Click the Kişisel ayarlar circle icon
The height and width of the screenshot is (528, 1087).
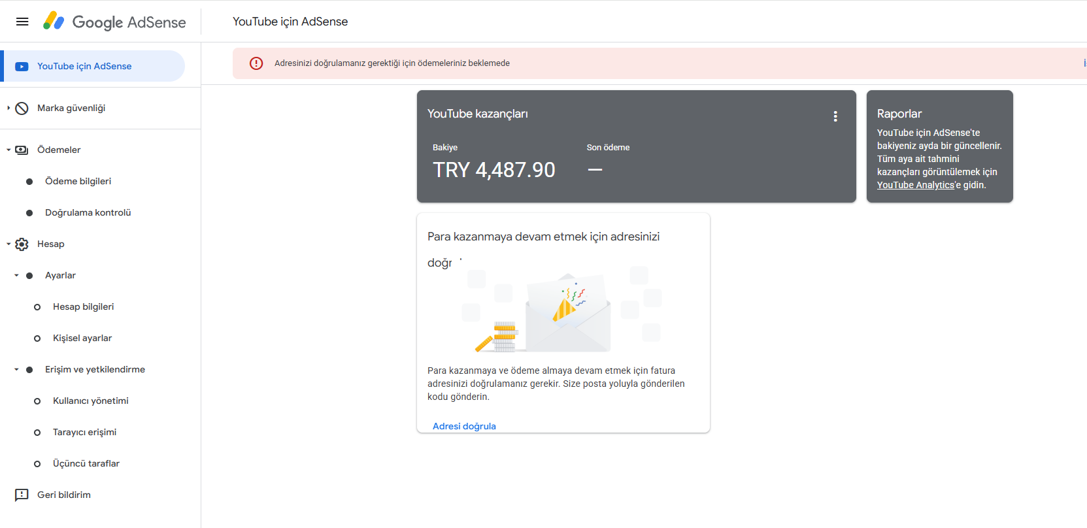37,338
